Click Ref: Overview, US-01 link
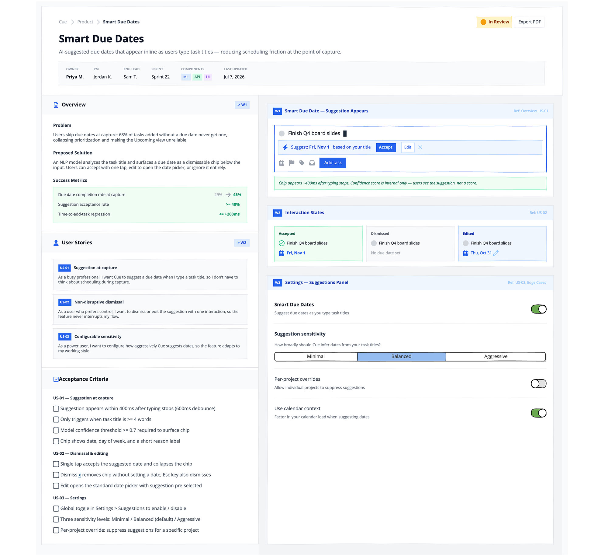 531,111
